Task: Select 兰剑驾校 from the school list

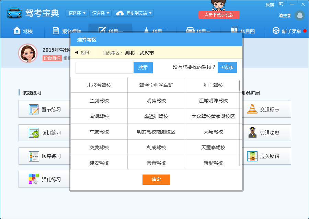Action: click(x=99, y=101)
